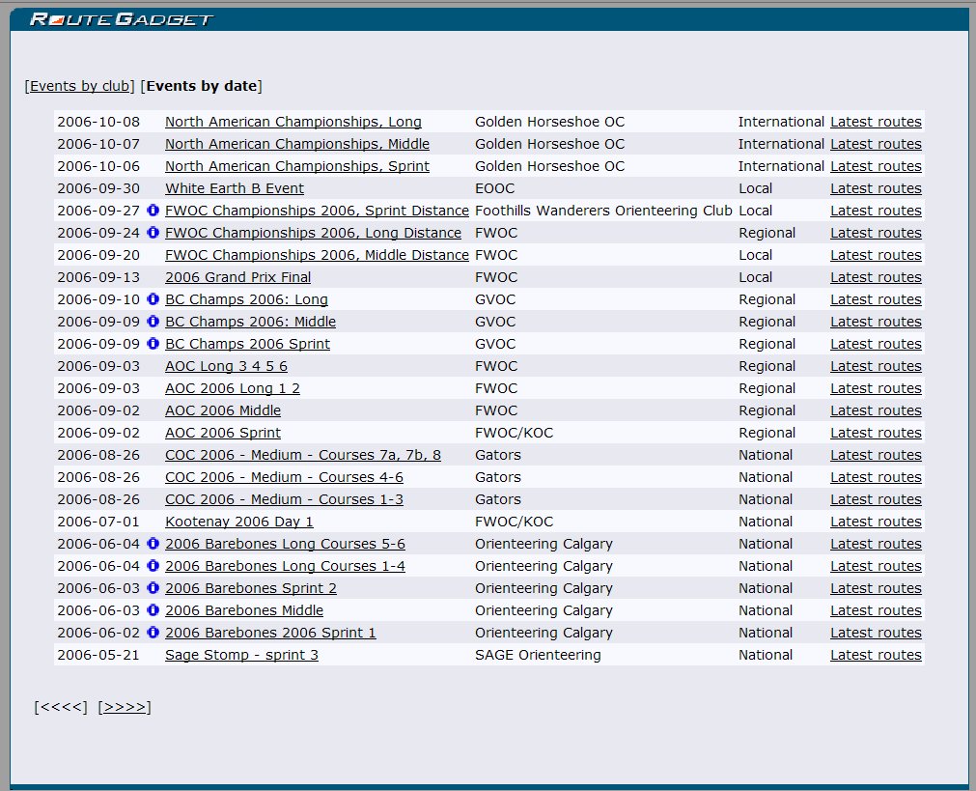Open BC Champs 2006 Sprint event

[247, 344]
